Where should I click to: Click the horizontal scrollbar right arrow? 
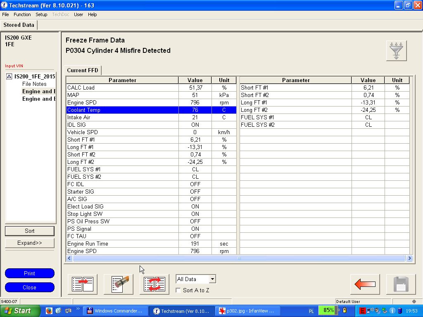point(409,258)
